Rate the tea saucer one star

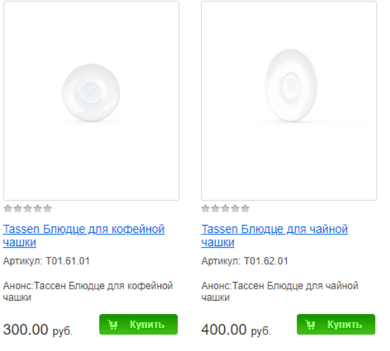pyautogui.click(x=206, y=208)
